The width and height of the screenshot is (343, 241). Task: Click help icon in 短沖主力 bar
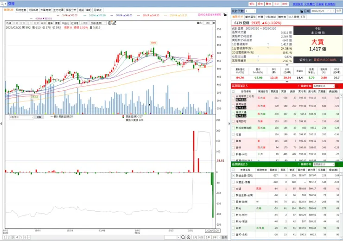pyautogui.click(x=341, y=60)
